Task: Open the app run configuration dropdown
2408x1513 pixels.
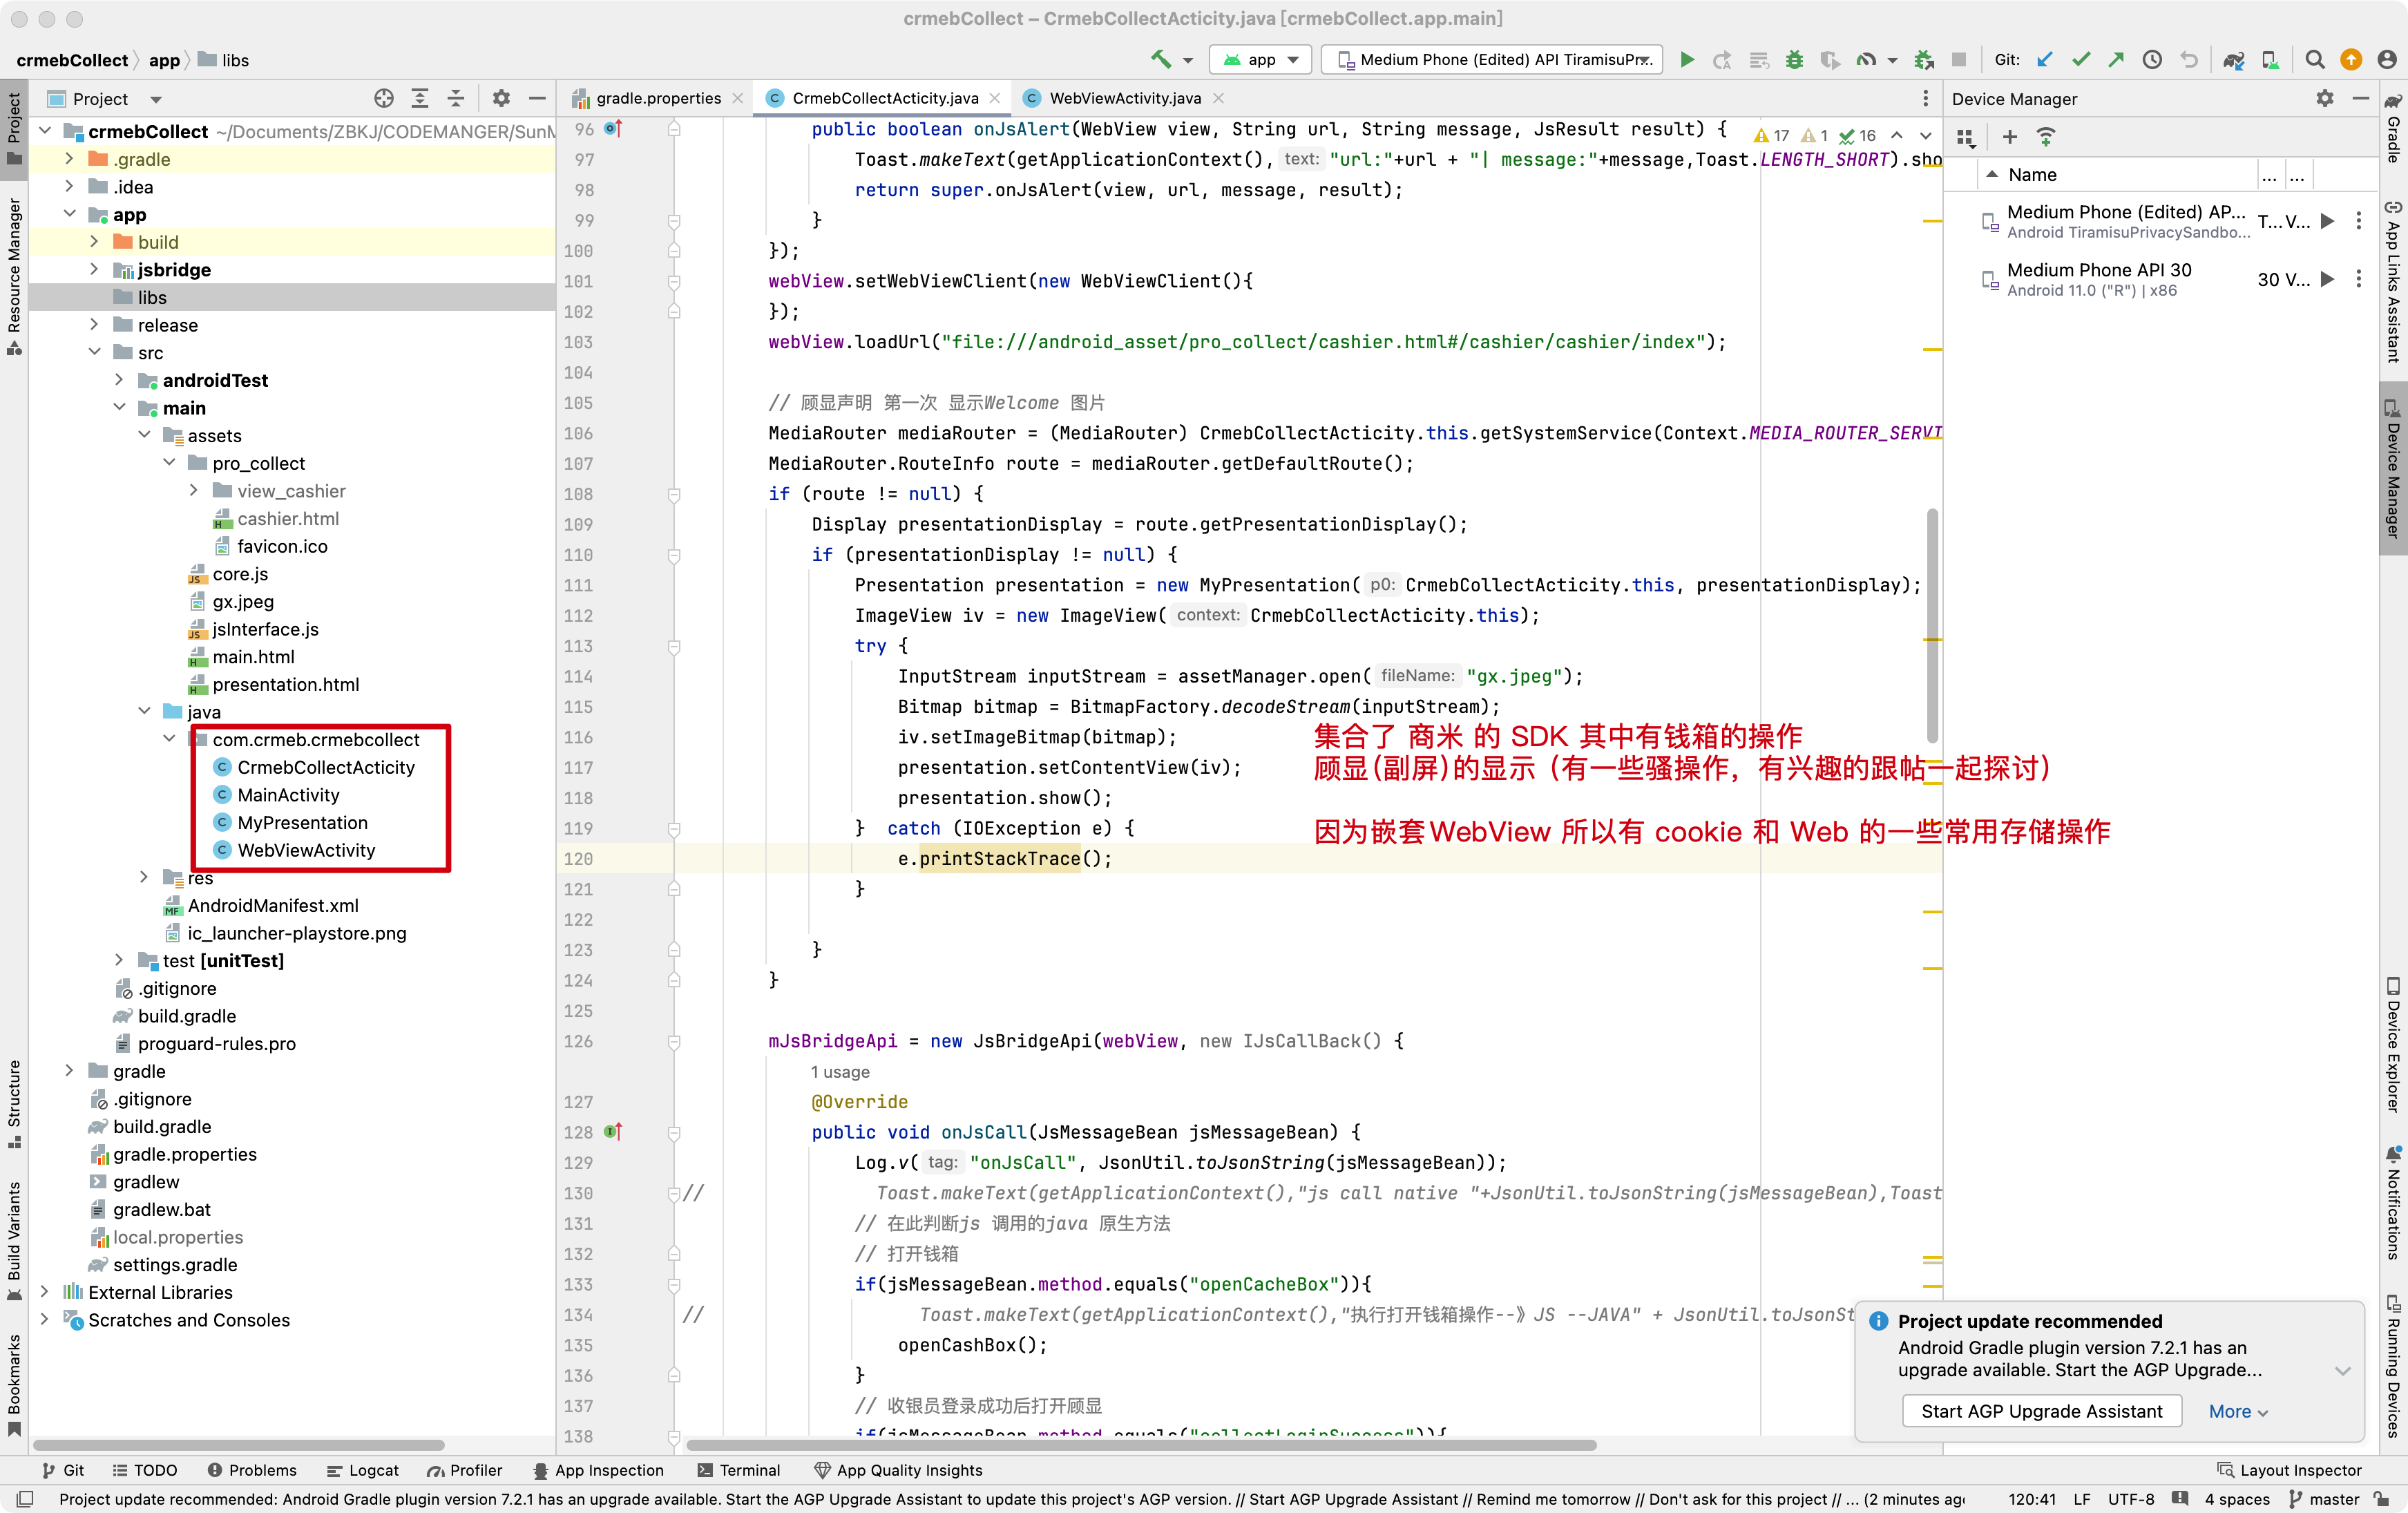Action: click(x=1260, y=59)
